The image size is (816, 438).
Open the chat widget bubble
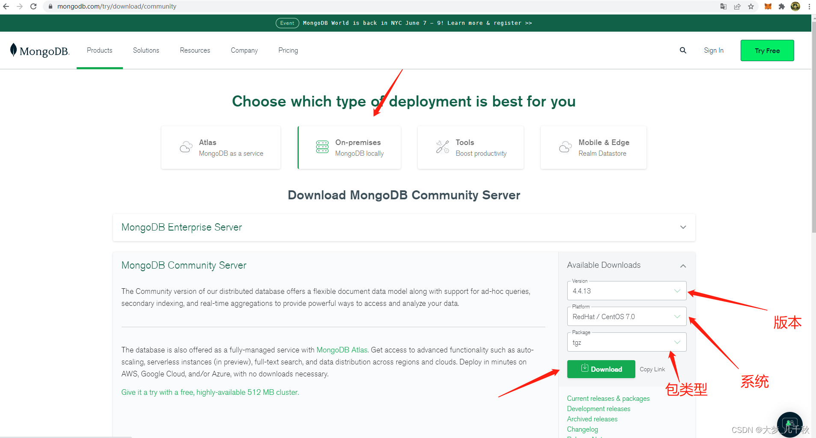click(x=789, y=424)
